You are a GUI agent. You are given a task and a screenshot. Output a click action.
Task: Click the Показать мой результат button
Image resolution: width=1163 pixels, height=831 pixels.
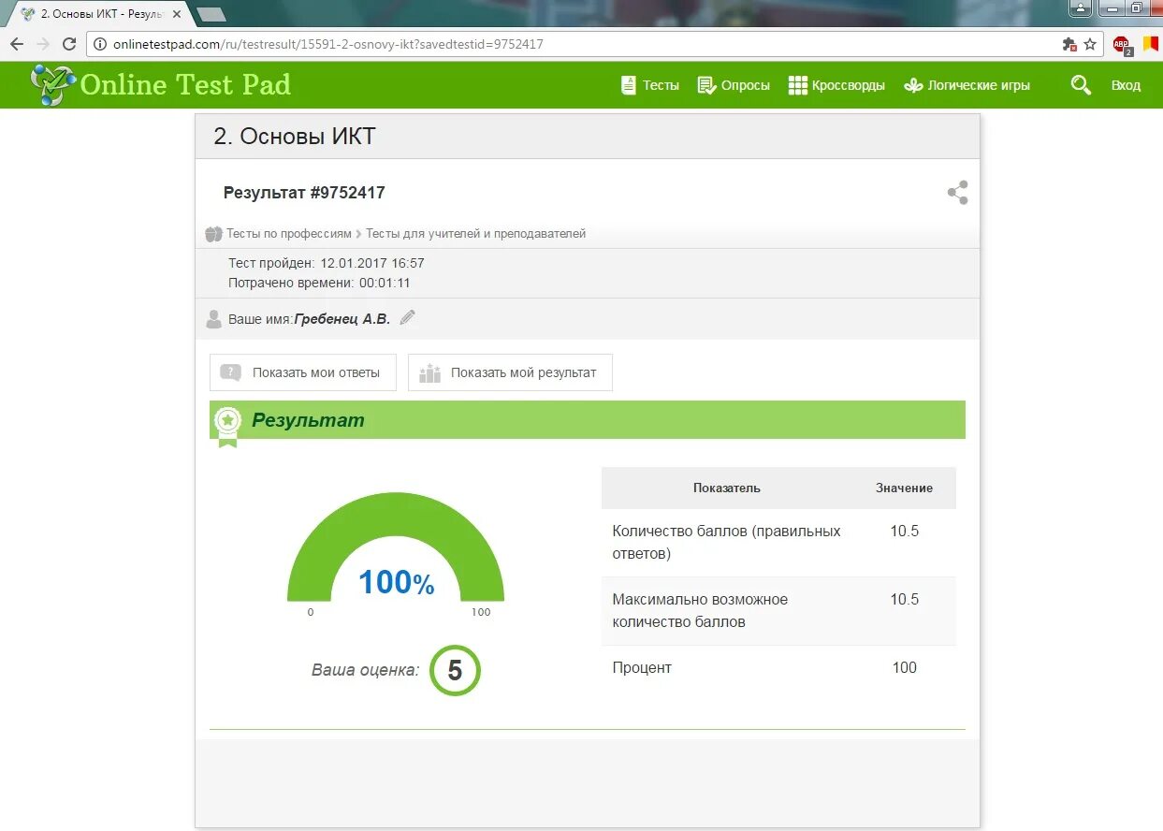[x=510, y=372]
